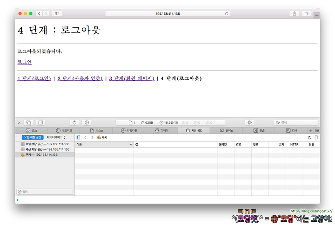Screen dimensions: 335x225
Task: Click the console error count indicator
Action: pyautogui.click(x=197, y=122)
